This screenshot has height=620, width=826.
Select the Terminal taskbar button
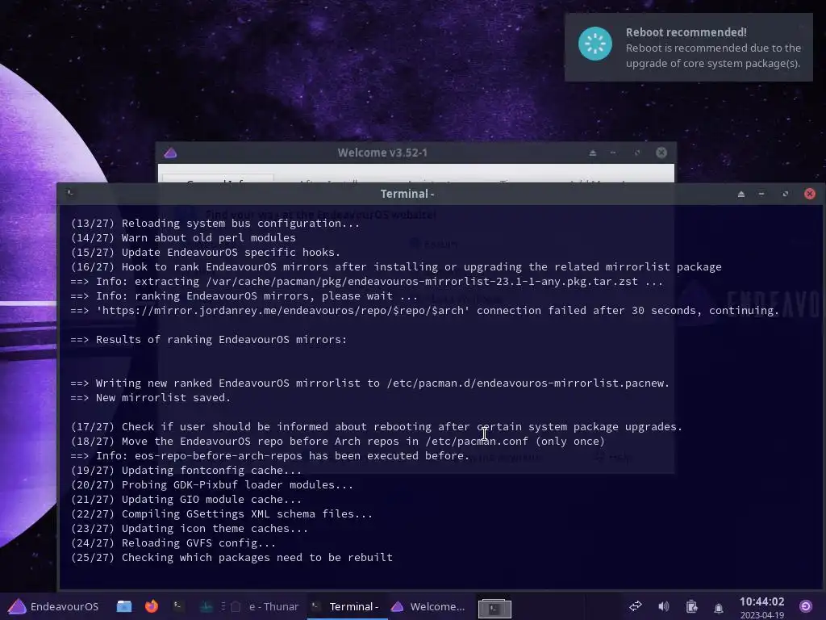point(345,607)
